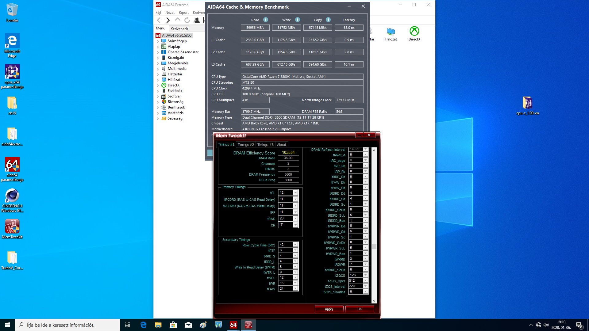589x331 pixels.
Task: Switch to Timings #3 tab
Action: [x=265, y=145]
